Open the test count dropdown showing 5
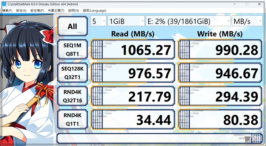 pyautogui.click(x=98, y=21)
